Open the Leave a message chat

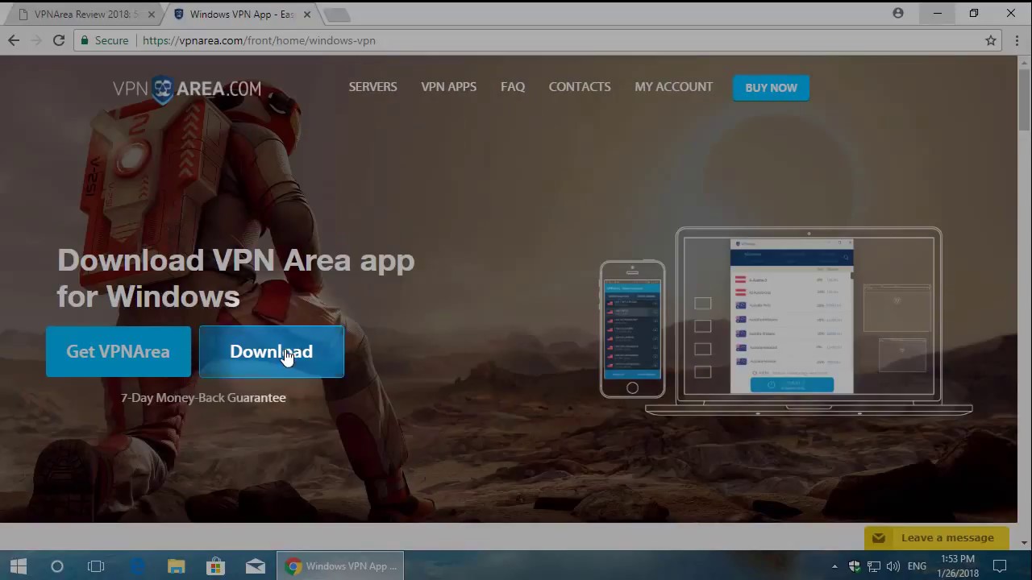pos(936,538)
